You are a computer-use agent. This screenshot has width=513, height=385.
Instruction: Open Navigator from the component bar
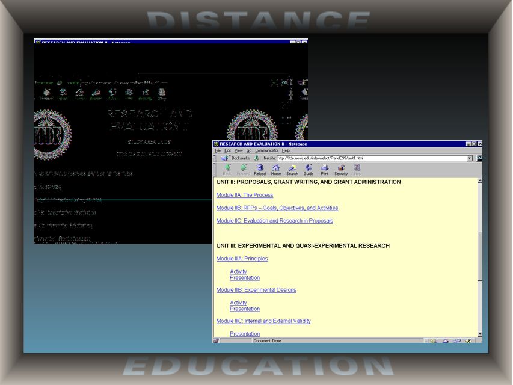(434, 341)
